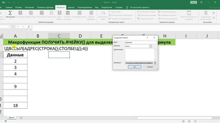Click the lightbulb Tell Me icon
This screenshot has width=220, height=123.
coord(127,8)
